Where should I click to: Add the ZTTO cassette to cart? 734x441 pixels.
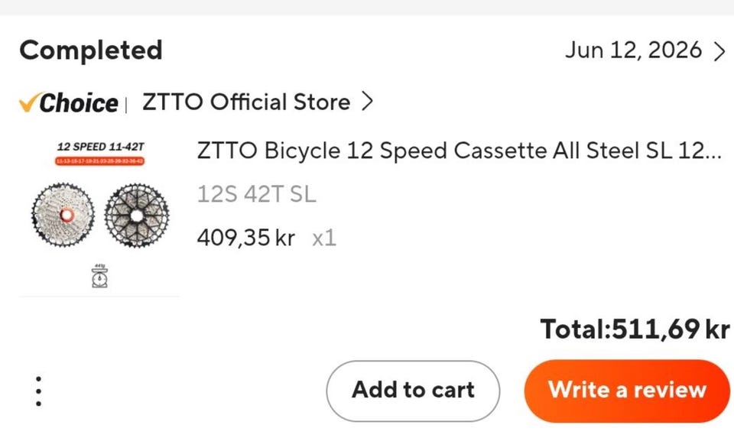tap(413, 391)
